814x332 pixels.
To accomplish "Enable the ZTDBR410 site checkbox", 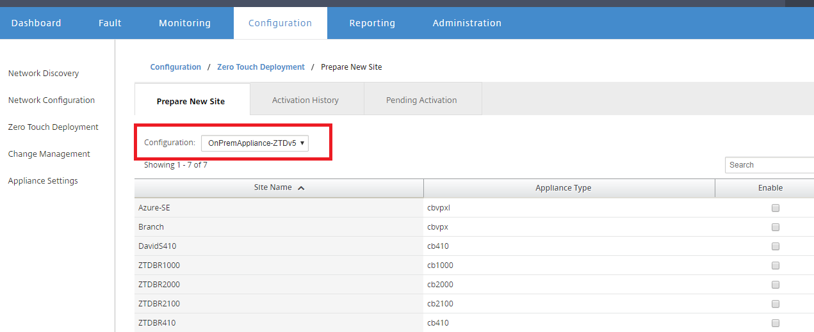I will coord(776,323).
